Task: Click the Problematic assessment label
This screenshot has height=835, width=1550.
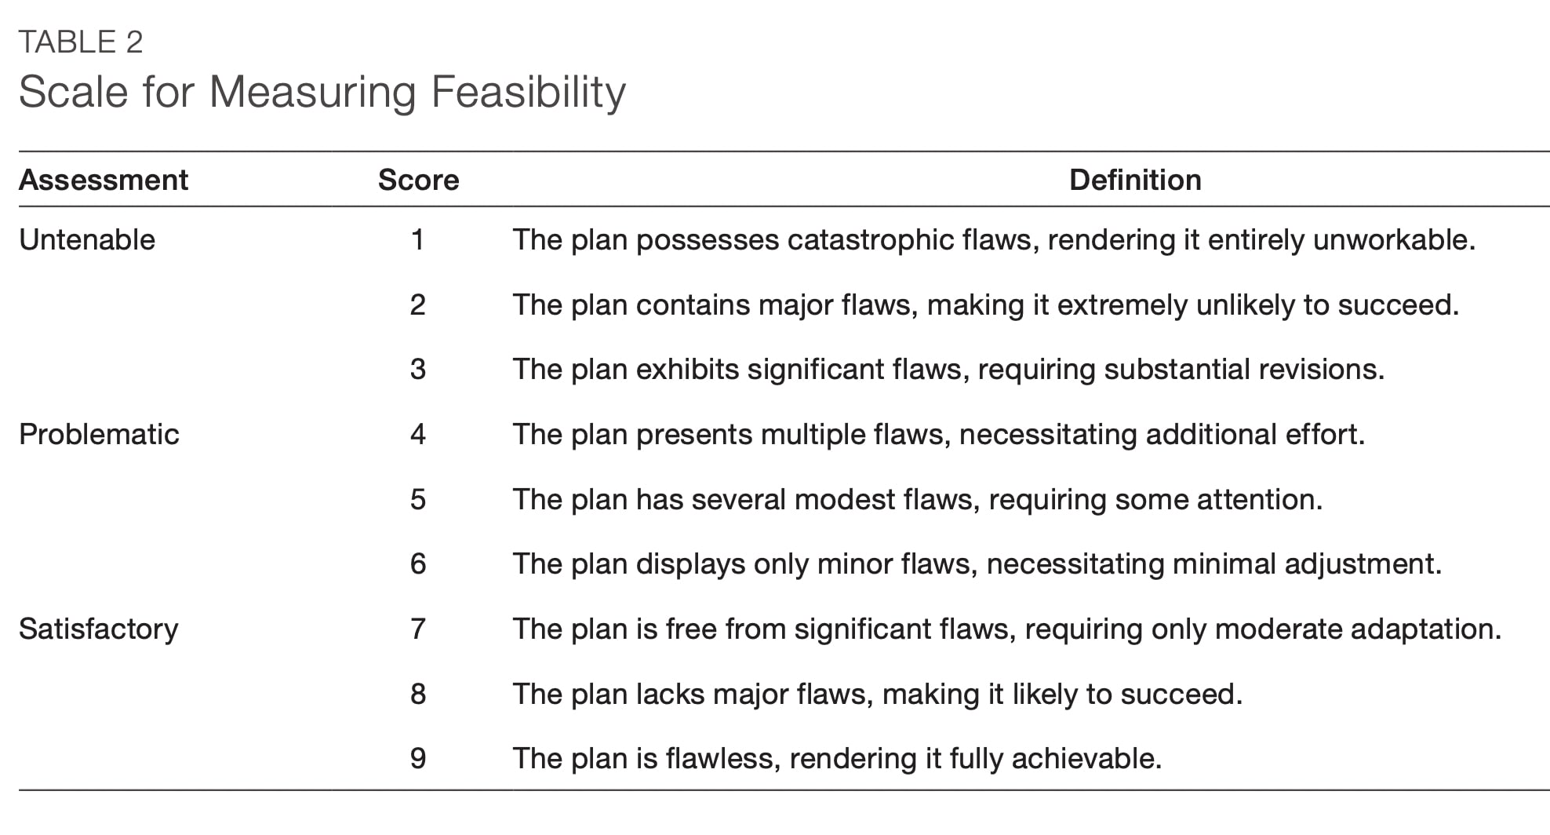Action: (x=99, y=435)
